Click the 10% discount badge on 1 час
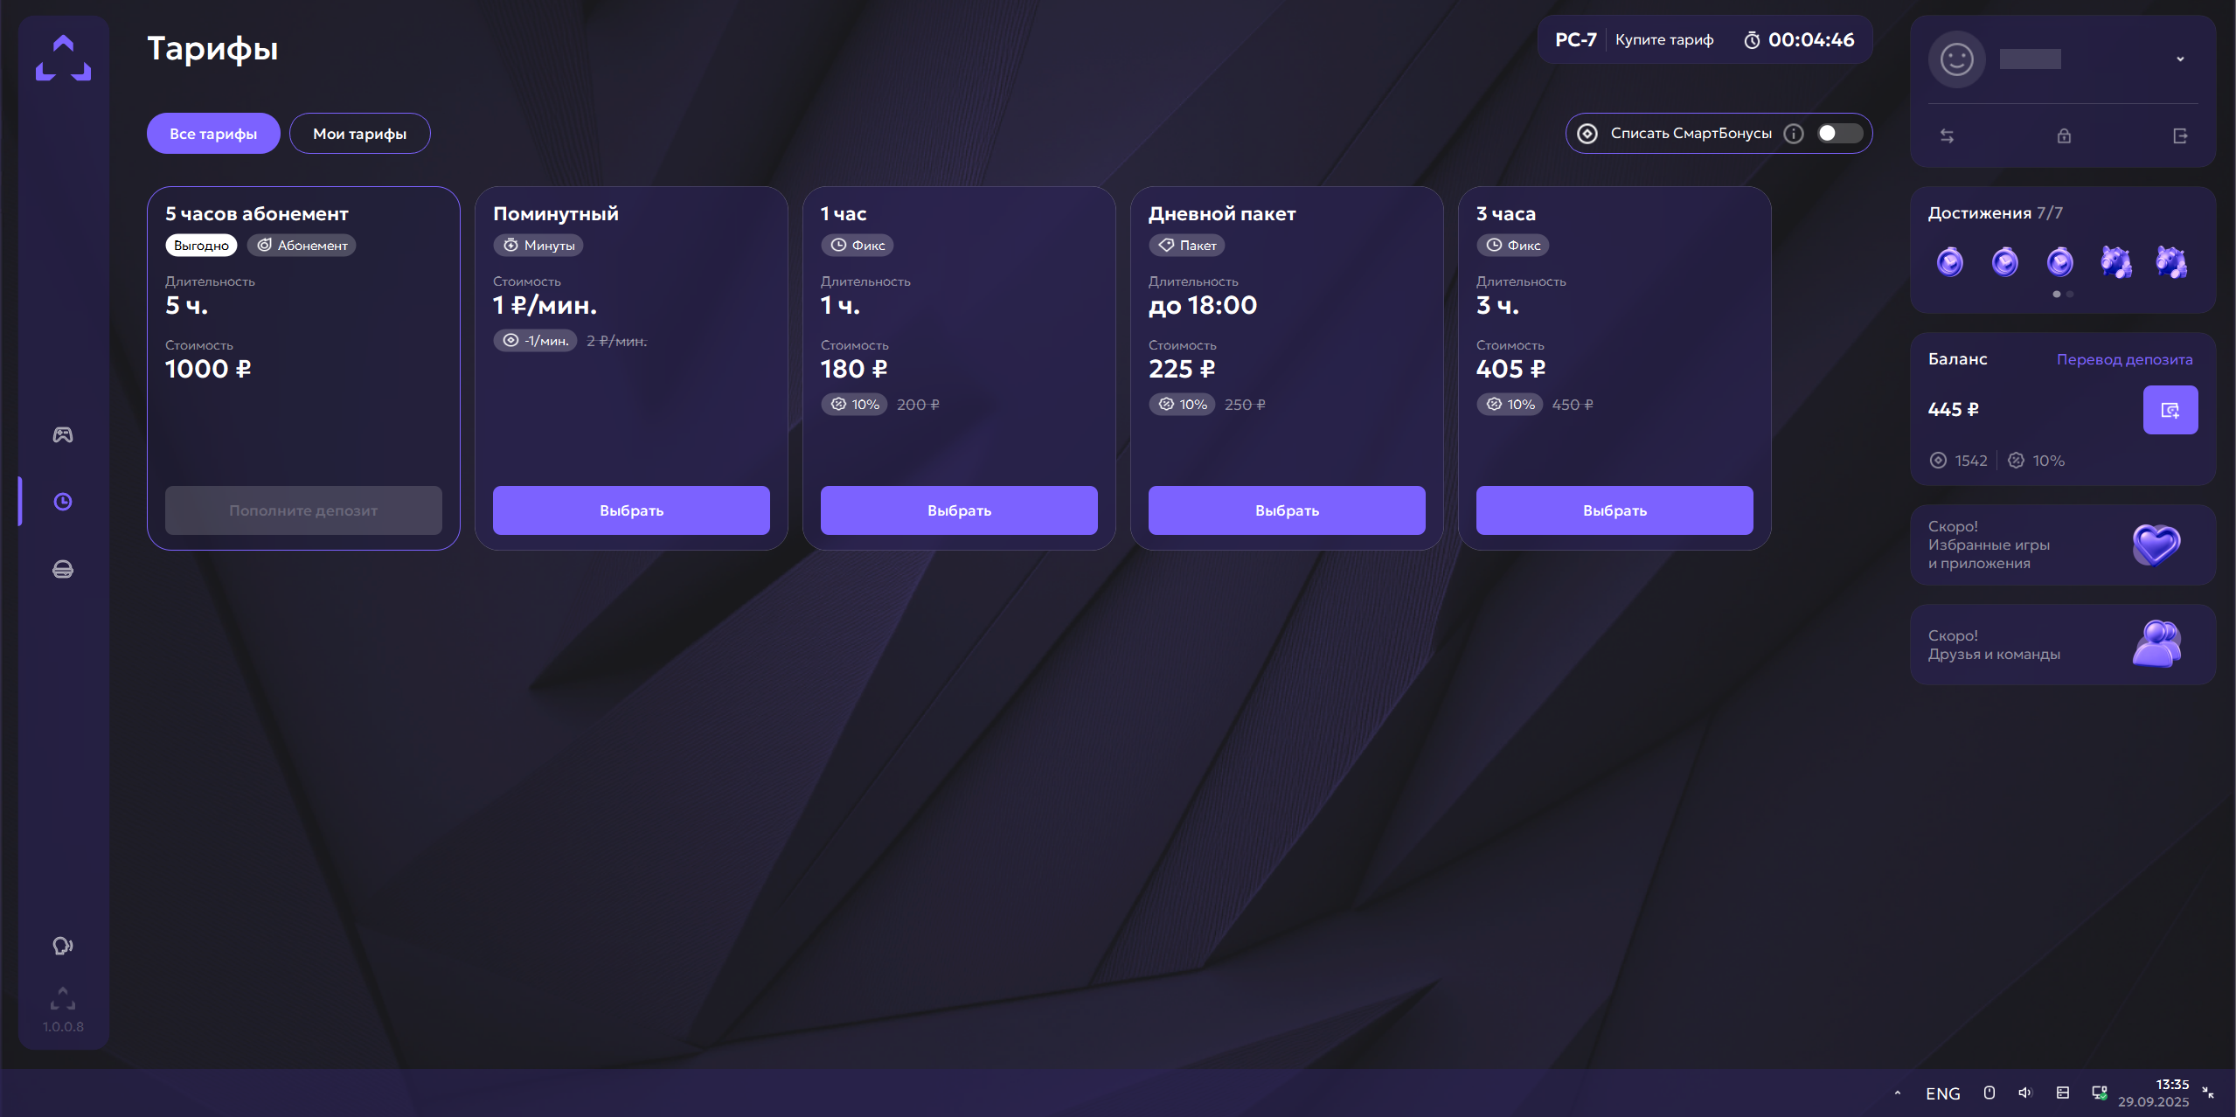The height and width of the screenshot is (1117, 2236). [x=854, y=405]
